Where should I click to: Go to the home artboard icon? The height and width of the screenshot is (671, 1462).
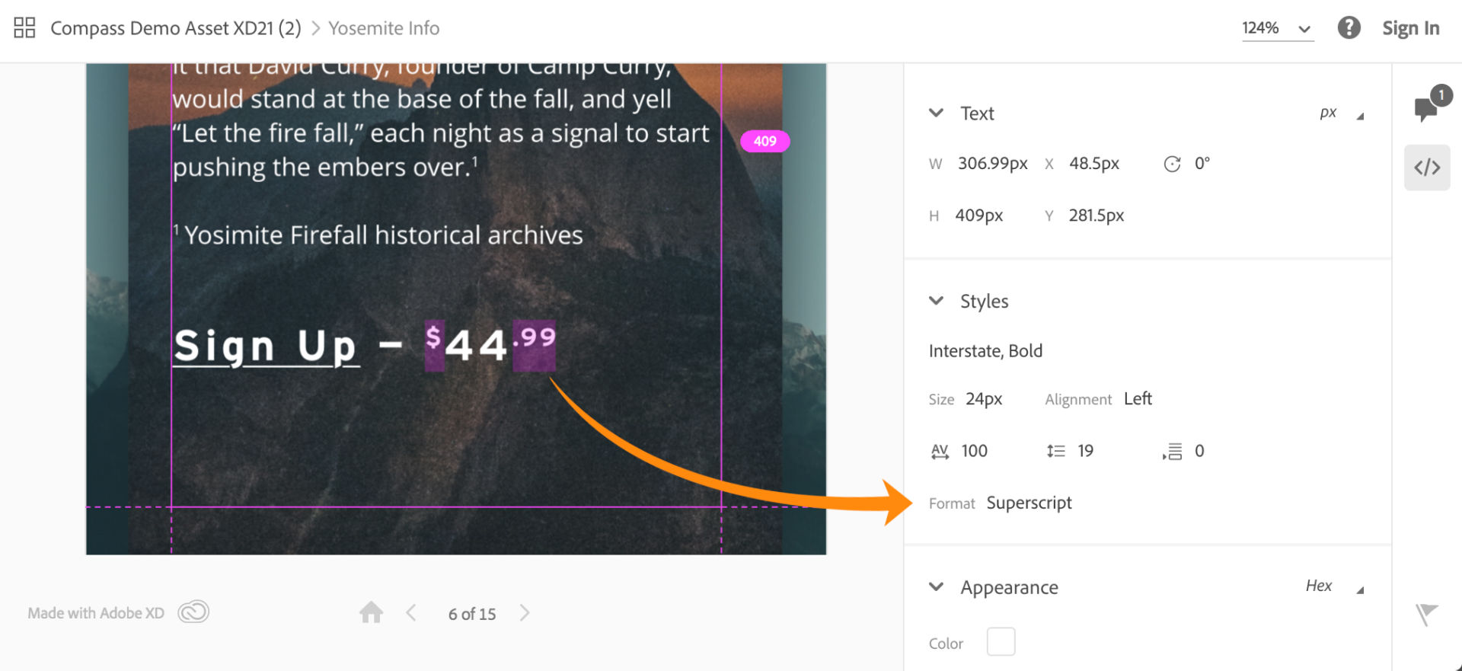point(372,612)
